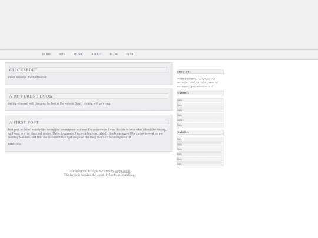Click the 'Getting obsessed with changing the look' text
Viewport: 318px width, 238px height.
click(59, 103)
